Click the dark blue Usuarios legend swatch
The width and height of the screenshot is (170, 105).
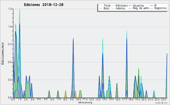pos(130,6)
